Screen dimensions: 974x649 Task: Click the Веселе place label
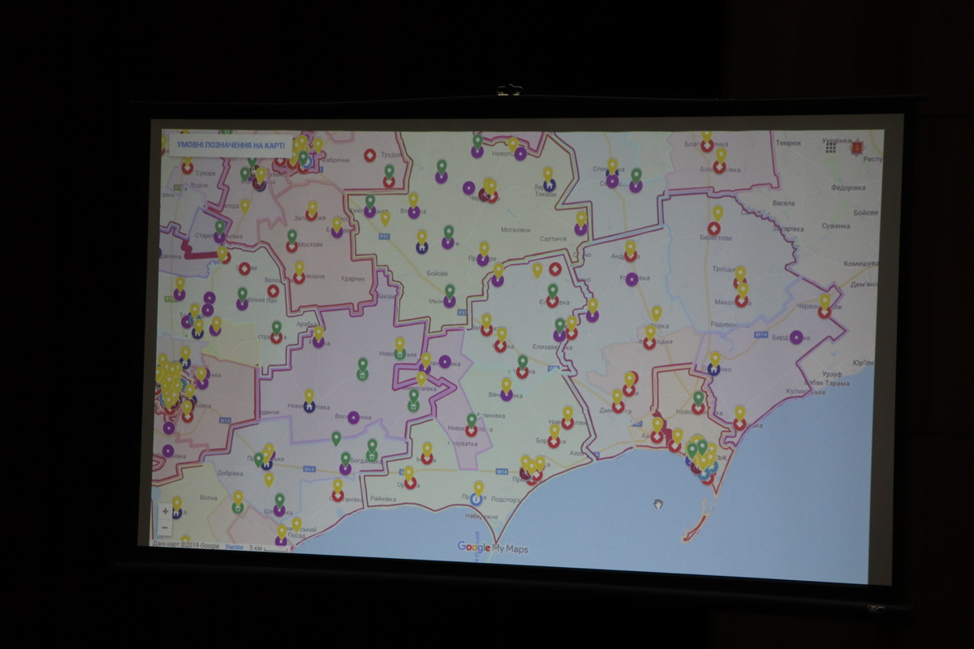(x=784, y=203)
